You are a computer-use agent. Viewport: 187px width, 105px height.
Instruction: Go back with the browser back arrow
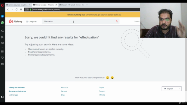point(8,10)
